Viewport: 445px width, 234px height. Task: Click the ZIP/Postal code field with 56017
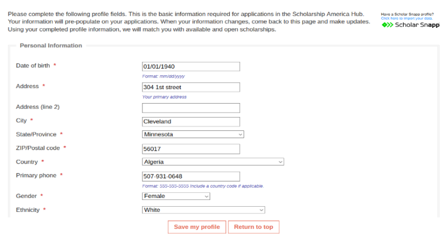coord(191,149)
